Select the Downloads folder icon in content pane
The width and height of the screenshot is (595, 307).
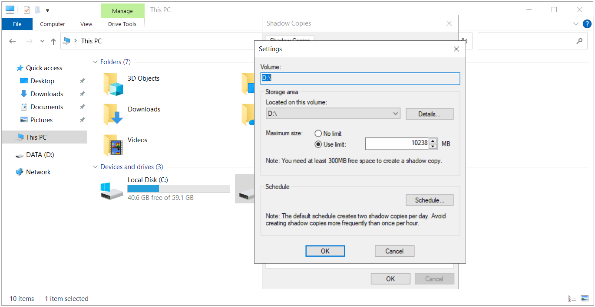click(113, 115)
